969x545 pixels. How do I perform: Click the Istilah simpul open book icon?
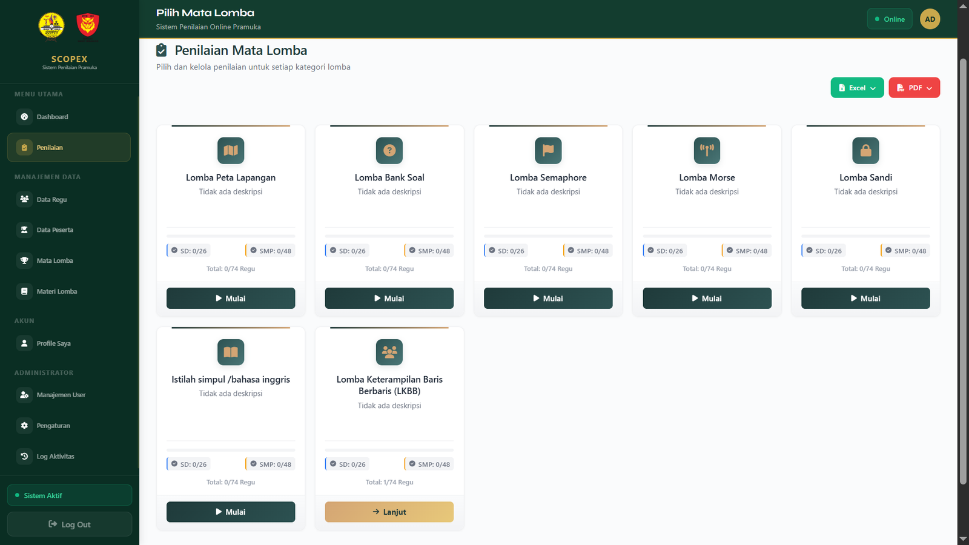click(231, 352)
